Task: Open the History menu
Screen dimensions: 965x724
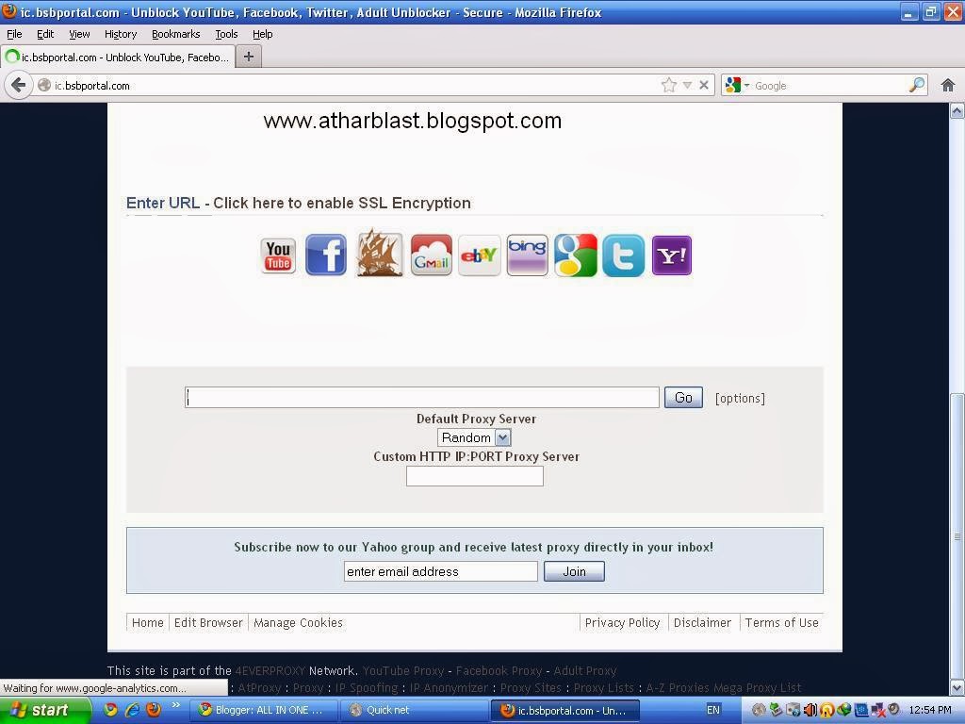Action: click(120, 34)
